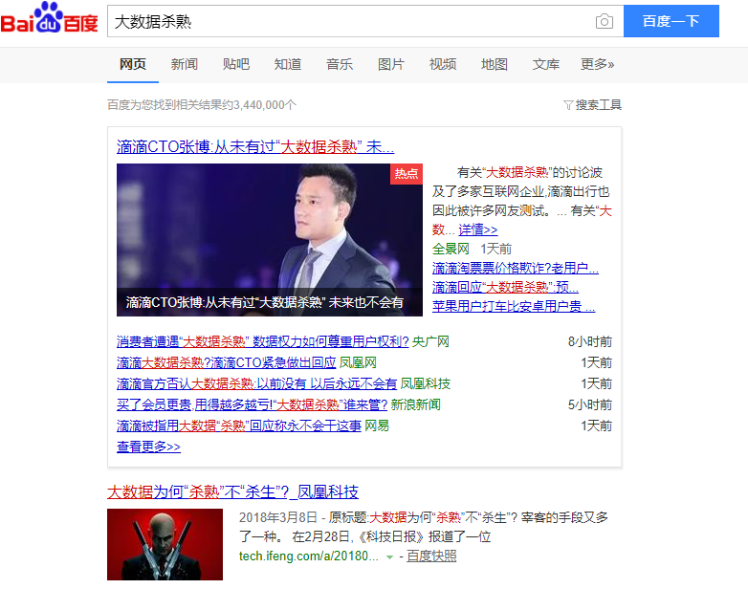This screenshot has width=748, height=589.
Task: Open the 视频 tab
Action: tap(443, 64)
